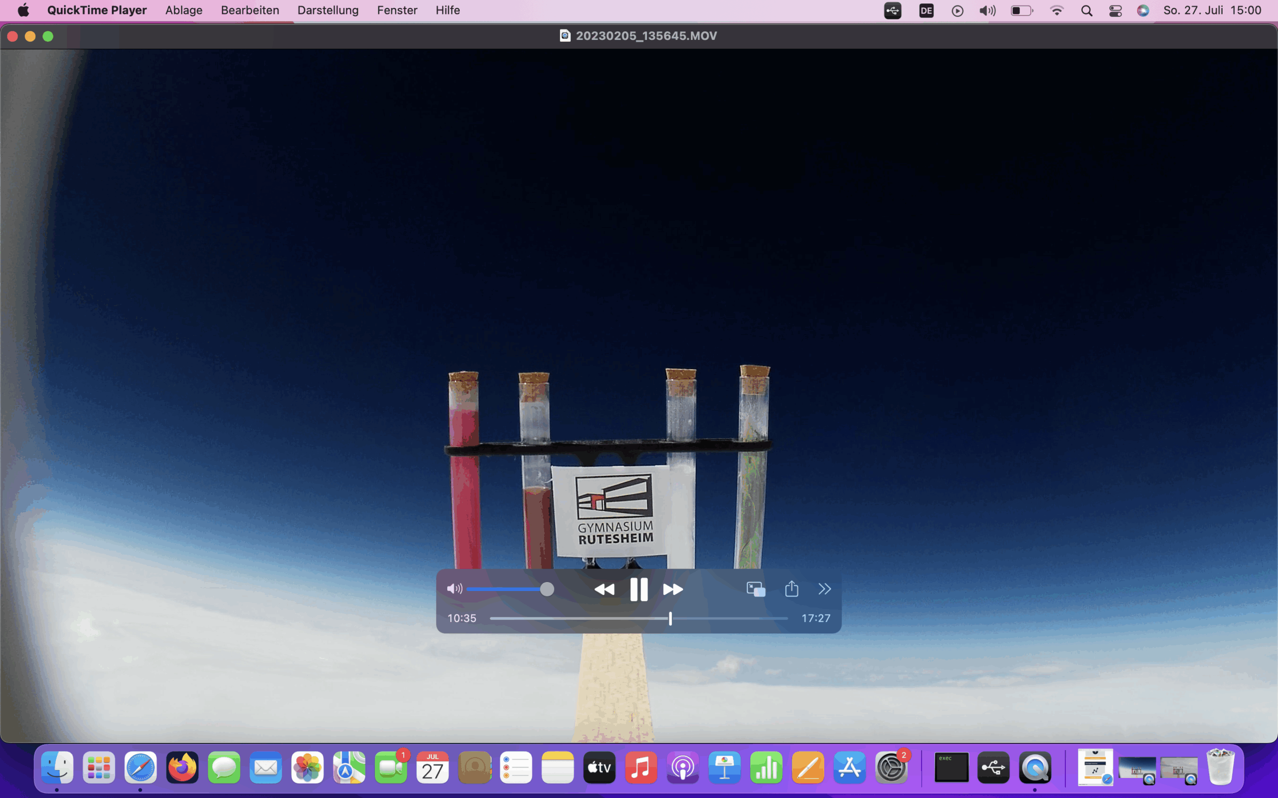Image resolution: width=1278 pixels, height=798 pixels.
Task: Open the Ablage menu
Action: 184,10
